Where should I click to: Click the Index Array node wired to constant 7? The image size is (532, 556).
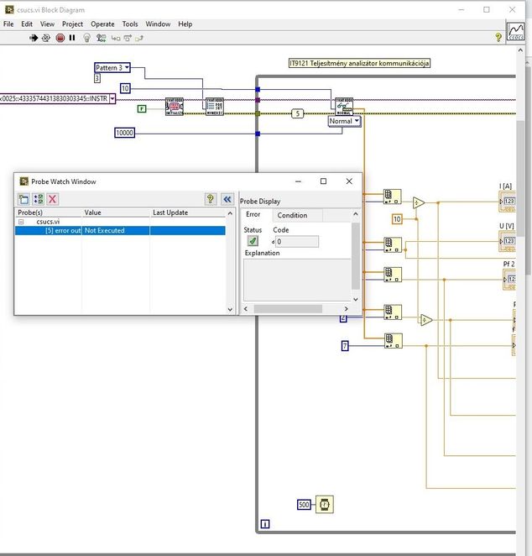click(394, 341)
